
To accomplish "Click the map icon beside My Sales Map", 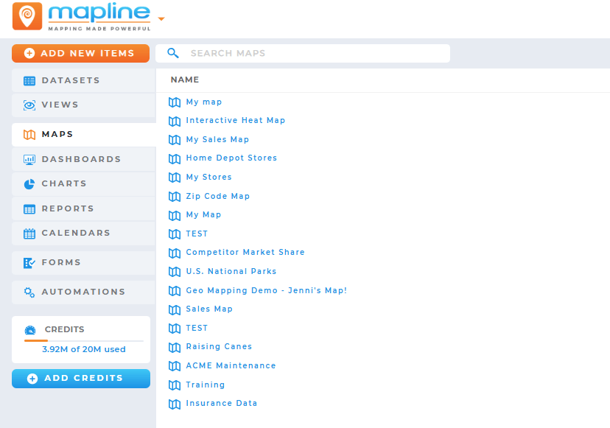I will click(x=174, y=139).
